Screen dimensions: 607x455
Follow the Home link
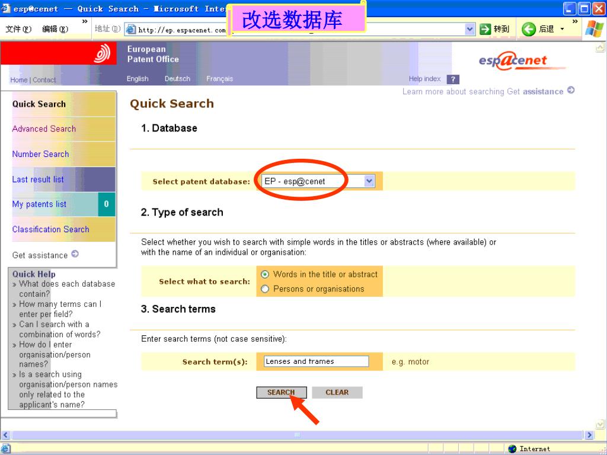coord(18,80)
